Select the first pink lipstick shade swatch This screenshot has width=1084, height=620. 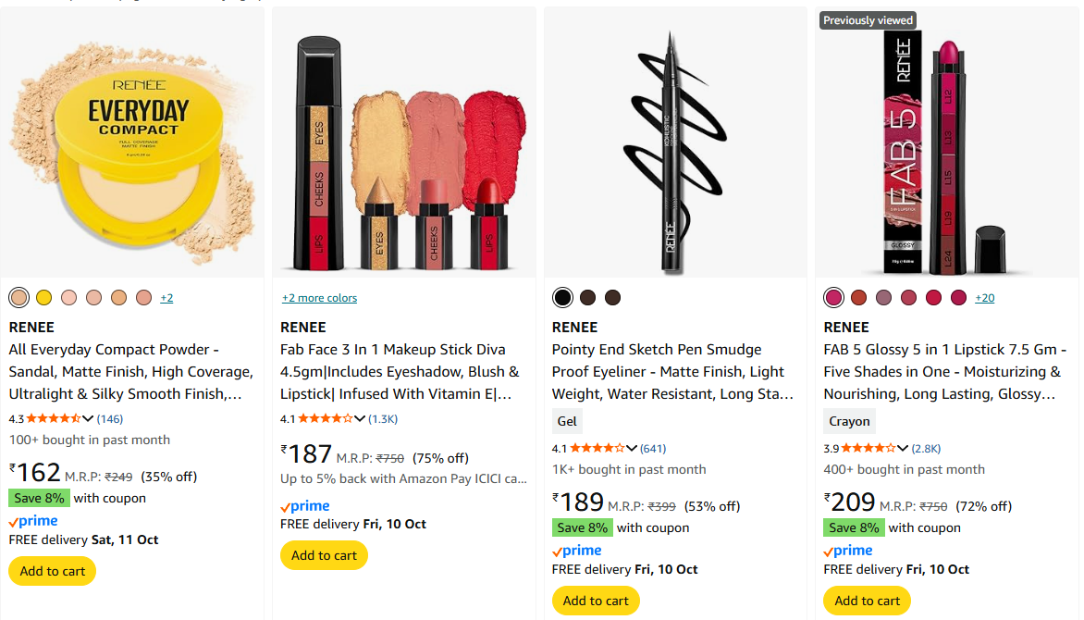tap(833, 298)
